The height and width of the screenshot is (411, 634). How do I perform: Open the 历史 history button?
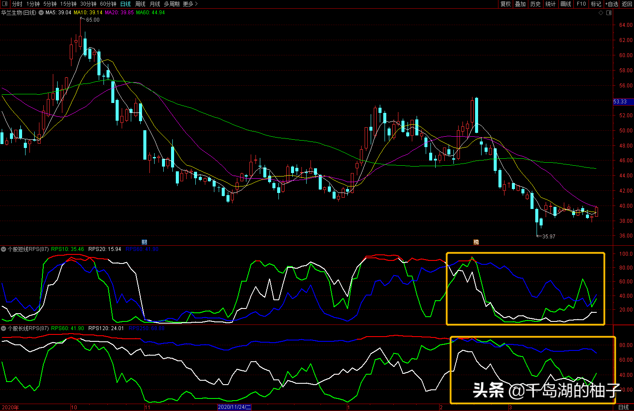[535, 4]
